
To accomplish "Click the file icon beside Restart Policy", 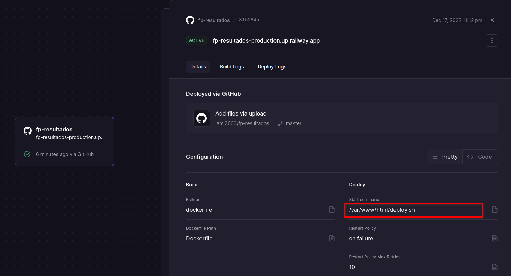I will tap(495, 238).
